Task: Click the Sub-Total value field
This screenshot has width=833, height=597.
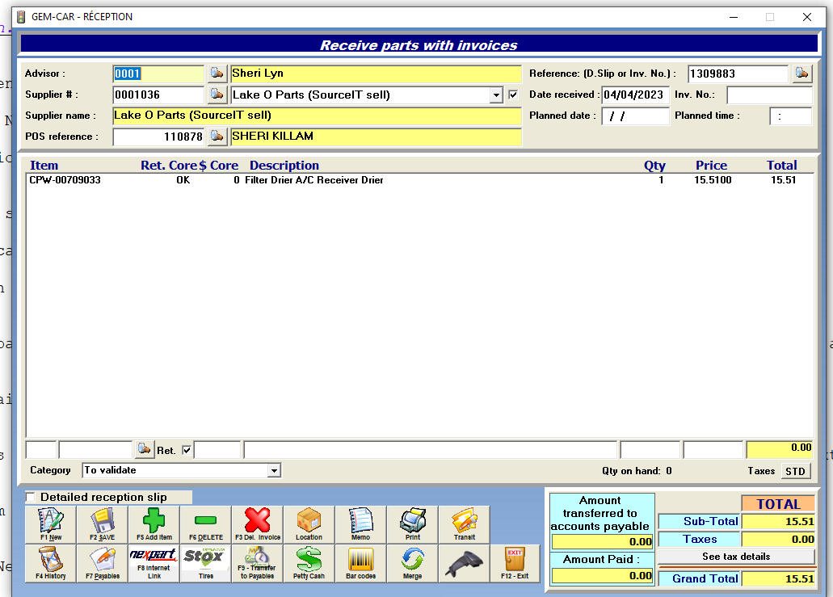Action: tap(778, 522)
